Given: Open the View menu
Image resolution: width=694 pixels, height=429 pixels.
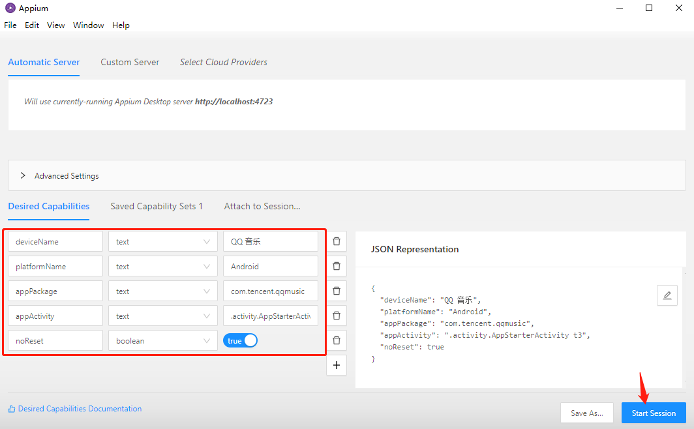Looking at the screenshot, I should 56,25.
